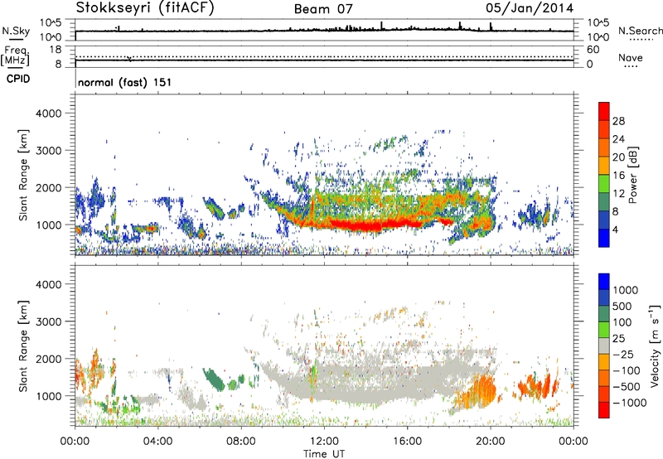Viewport: 663px width, 459px height.
Task: Select the "18" frequency axis value
Action: pyautogui.click(x=56, y=50)
